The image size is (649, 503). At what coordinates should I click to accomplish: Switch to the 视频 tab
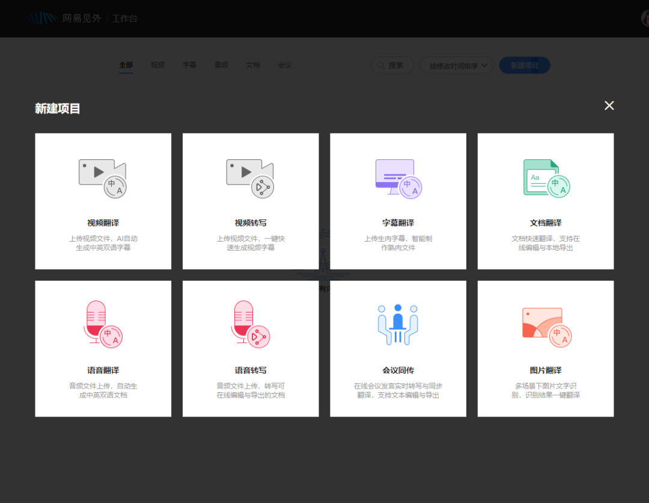pyautogui.click(x=157, y=65)
